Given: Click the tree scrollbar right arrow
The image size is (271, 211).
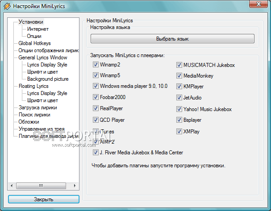Looking at the screenshot, I should [x=75, y=186].
